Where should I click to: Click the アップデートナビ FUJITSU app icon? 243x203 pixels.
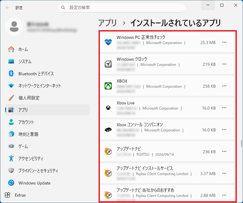[108, 152]
